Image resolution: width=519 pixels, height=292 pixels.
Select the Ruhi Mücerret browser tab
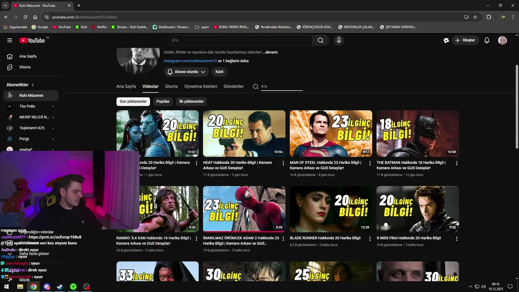41,6
